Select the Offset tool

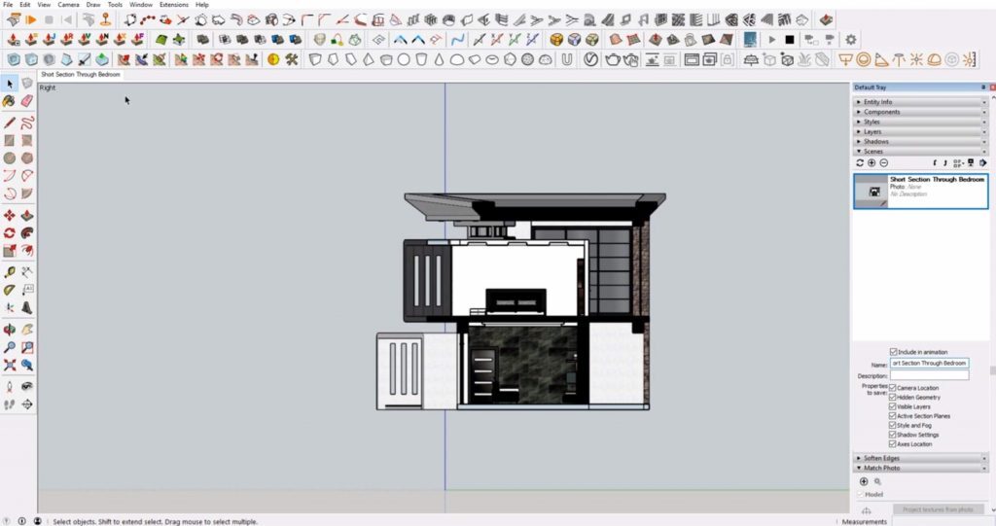pos(26,251)
